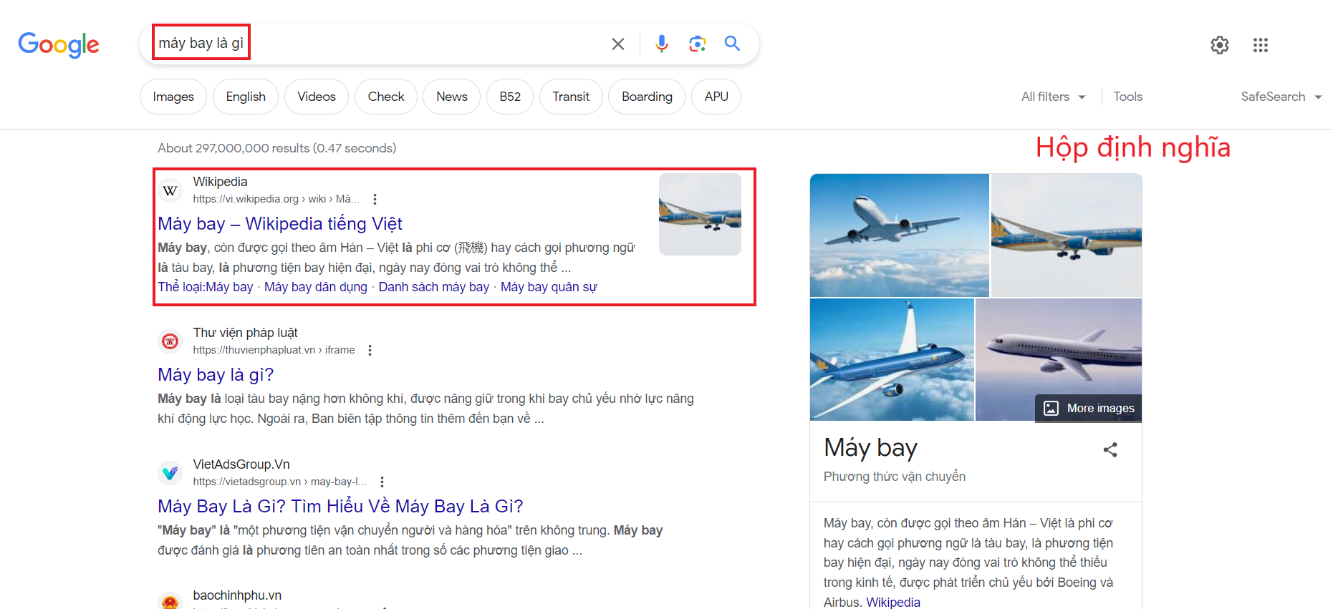Viewport: 1333px width, 609px height.
Task: Open Danh sách máy bay sitelink
Action: (434, 287)
